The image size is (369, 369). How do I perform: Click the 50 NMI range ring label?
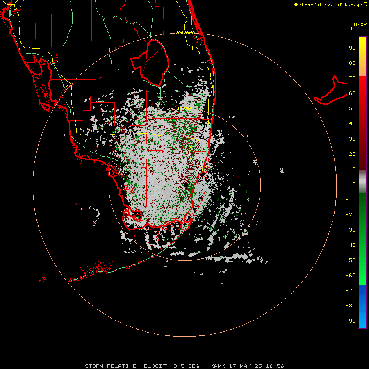[184, 109]
